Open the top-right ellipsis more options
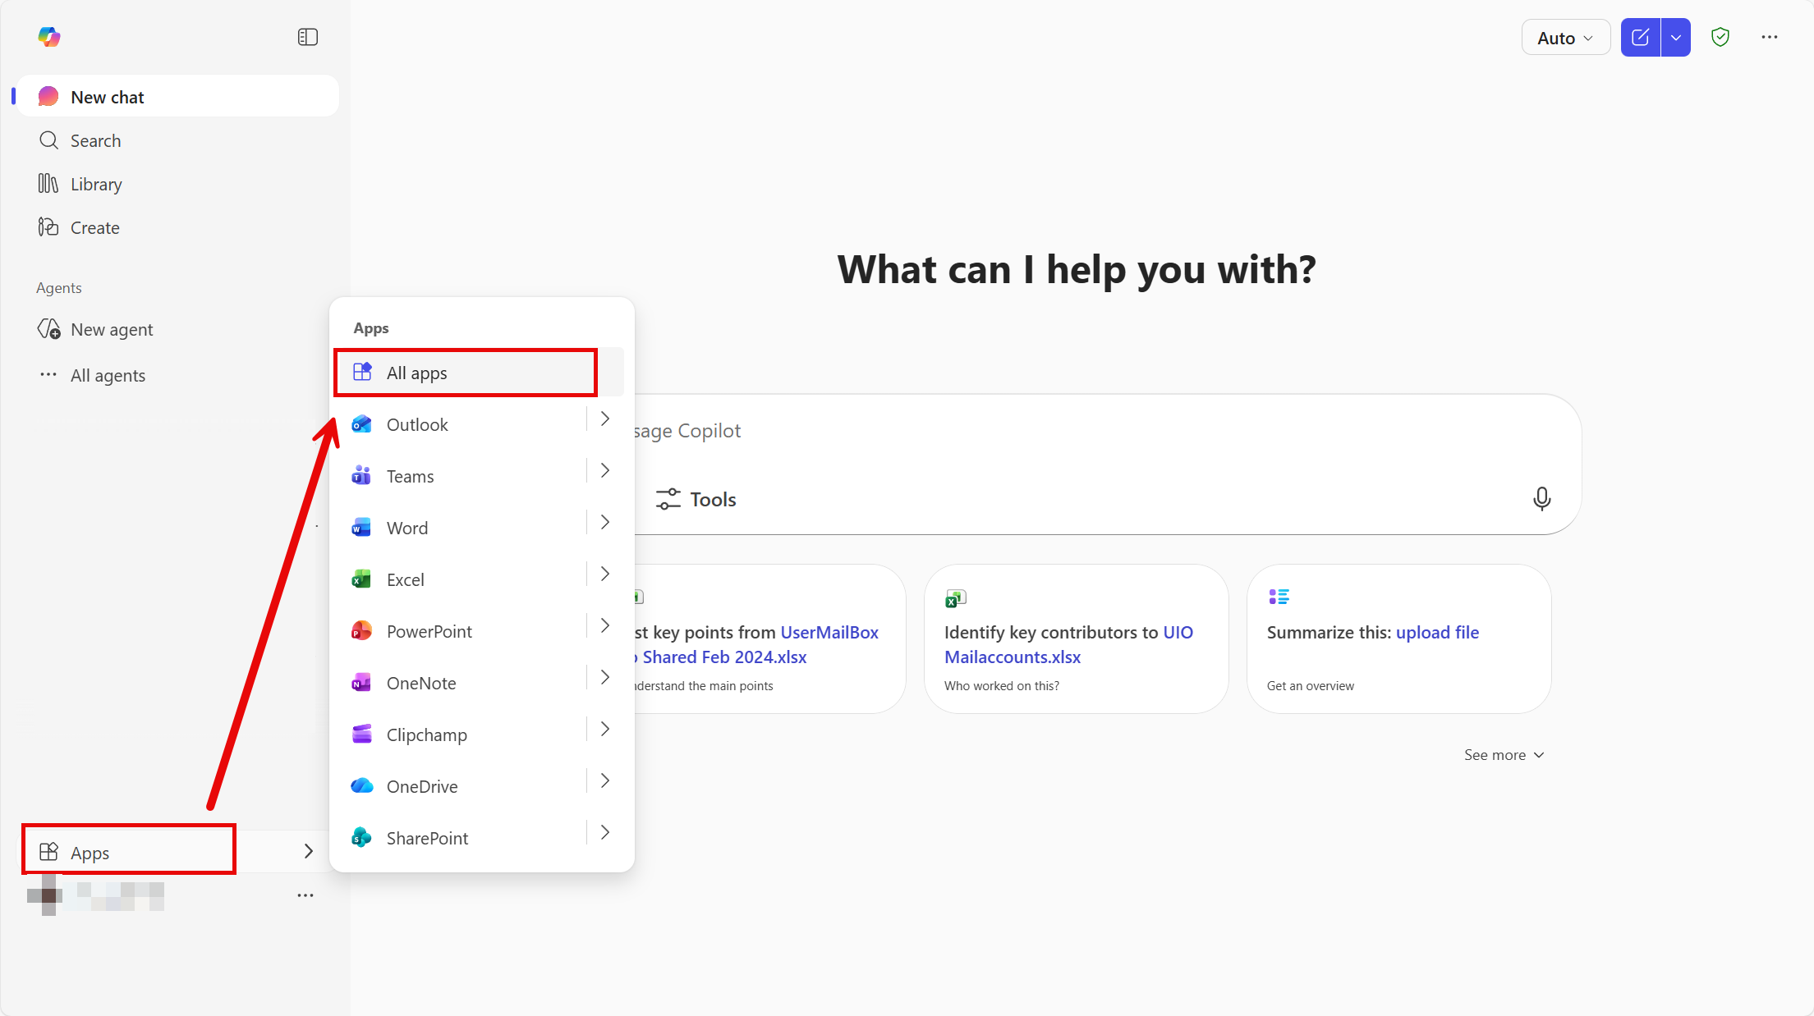Image resolution: width=1814 pixels, height=1016 pixels. click(1770, 37)
